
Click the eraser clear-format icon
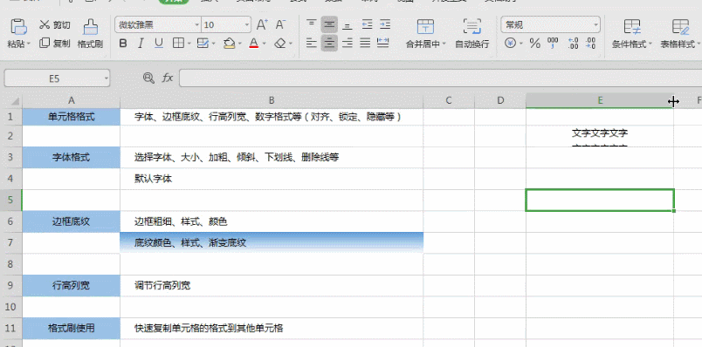(280, 44)
